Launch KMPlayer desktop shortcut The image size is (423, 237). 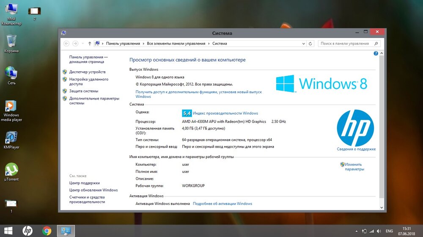11,140
